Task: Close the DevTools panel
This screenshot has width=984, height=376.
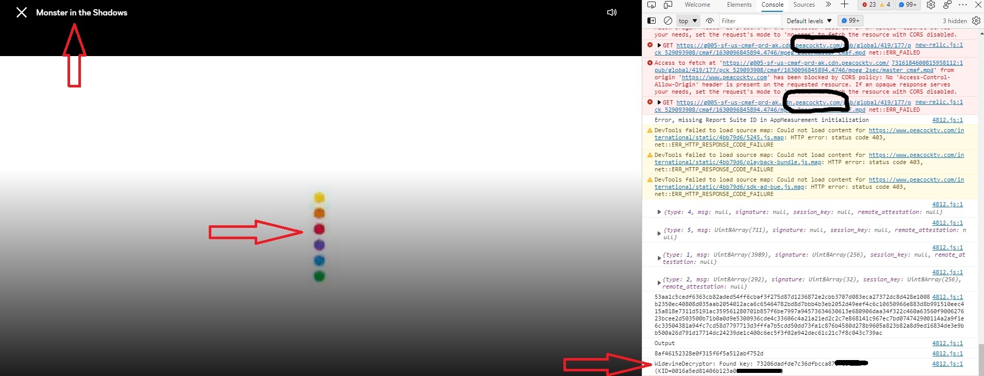Action: point(978,5)
